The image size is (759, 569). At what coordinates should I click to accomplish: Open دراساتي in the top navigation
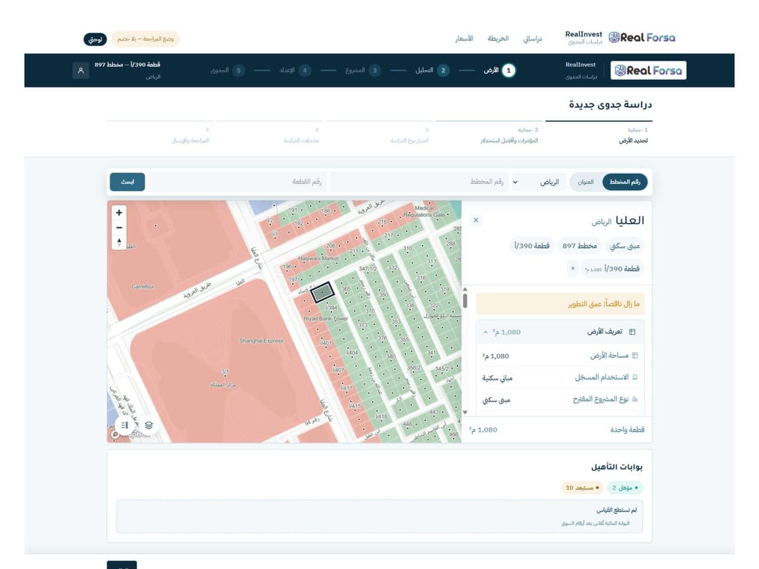532,39
